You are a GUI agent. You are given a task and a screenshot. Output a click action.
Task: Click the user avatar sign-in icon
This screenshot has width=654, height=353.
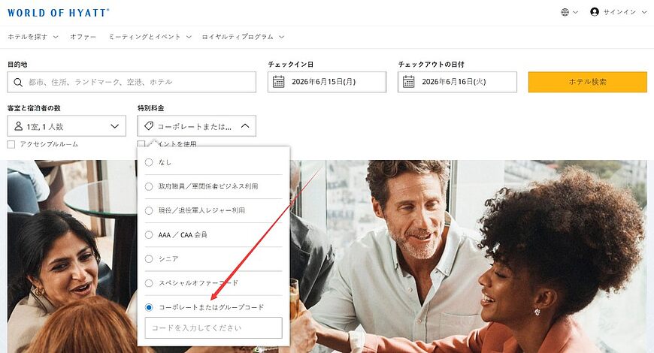point(595,12)
